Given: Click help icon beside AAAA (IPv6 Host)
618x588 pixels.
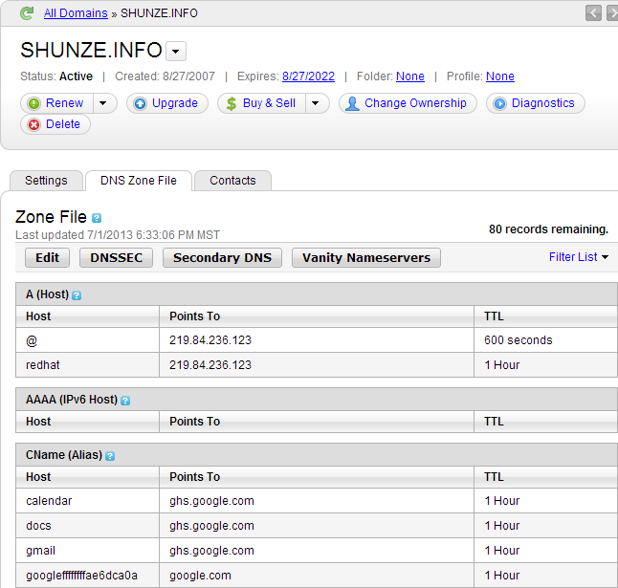Looking at the screenshot, I should [125, 401].
